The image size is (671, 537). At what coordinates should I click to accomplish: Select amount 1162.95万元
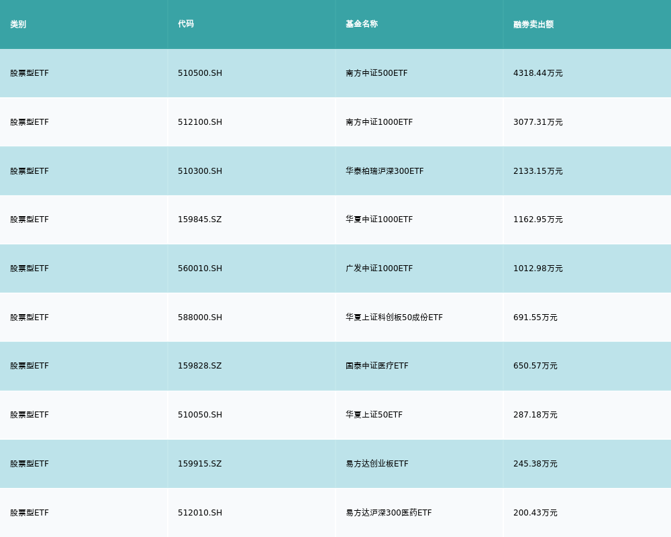[538, 219]
